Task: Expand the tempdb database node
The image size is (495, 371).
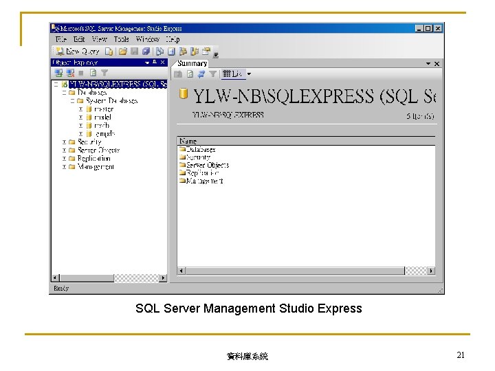Action: click(81, 134)
